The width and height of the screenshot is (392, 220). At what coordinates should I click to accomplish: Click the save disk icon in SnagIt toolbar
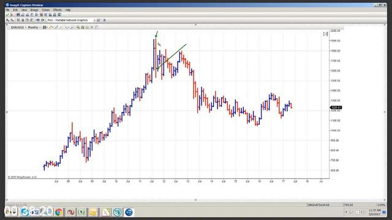coord(18,15)
